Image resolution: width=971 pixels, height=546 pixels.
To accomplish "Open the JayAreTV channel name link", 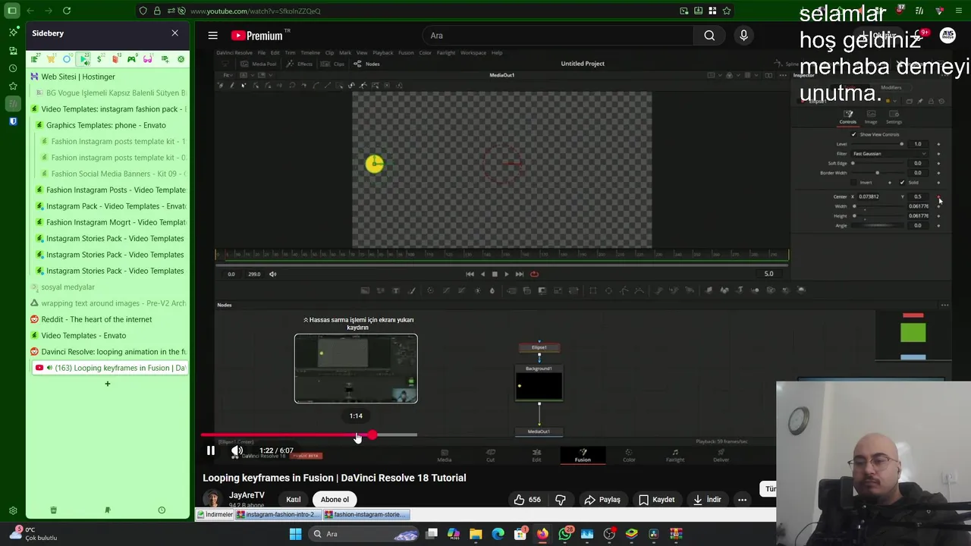I will pyautogui.click(x=247, y=495).
